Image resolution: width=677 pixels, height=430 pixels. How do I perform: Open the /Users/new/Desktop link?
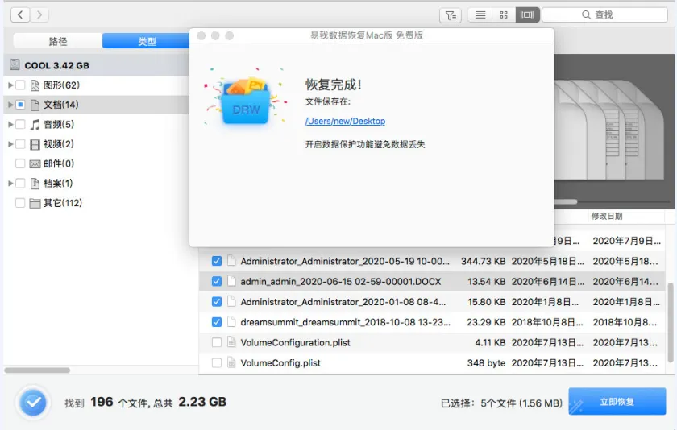click(x=345, y=122)
